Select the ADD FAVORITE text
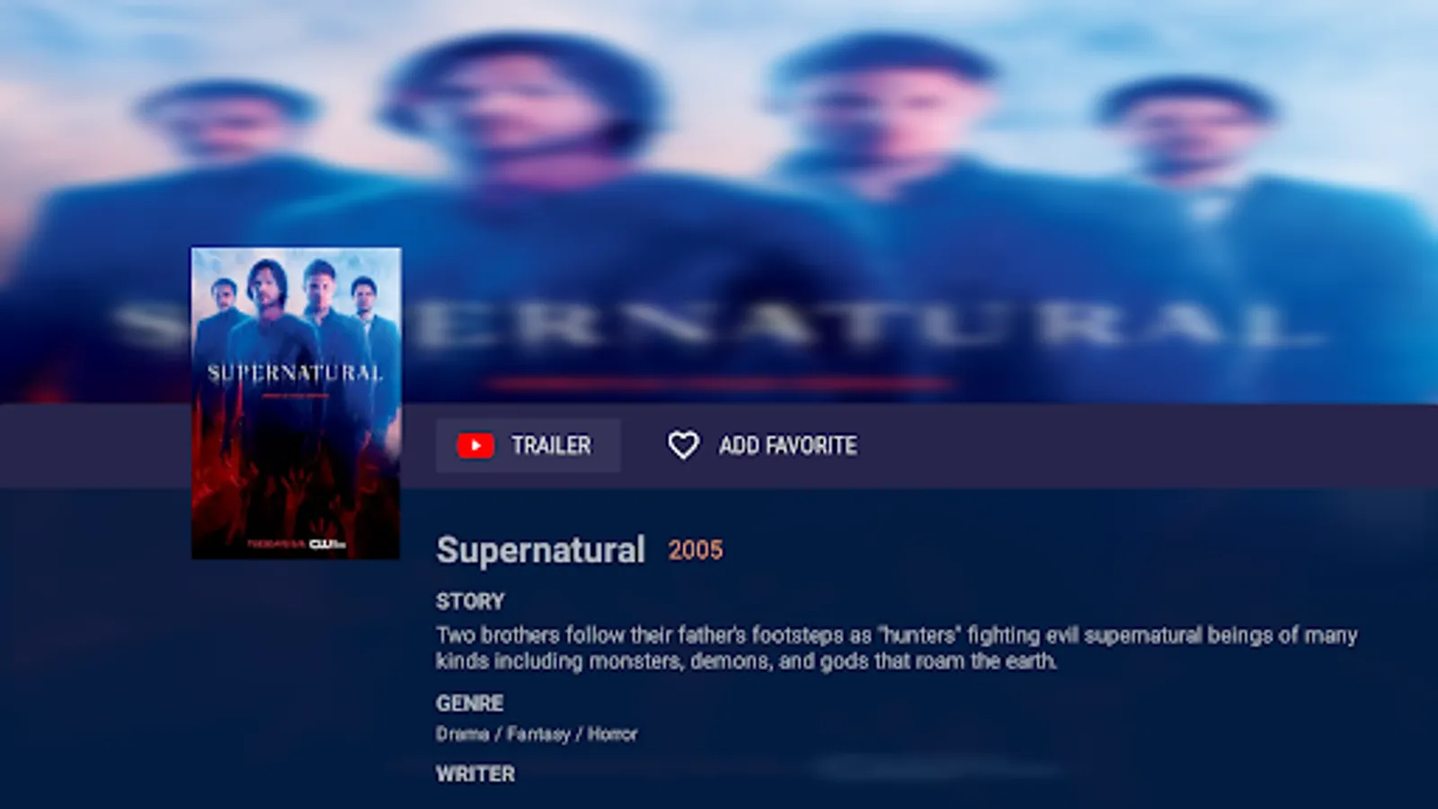The width and height of the screenshot is (1438, 809). (787, 445)
